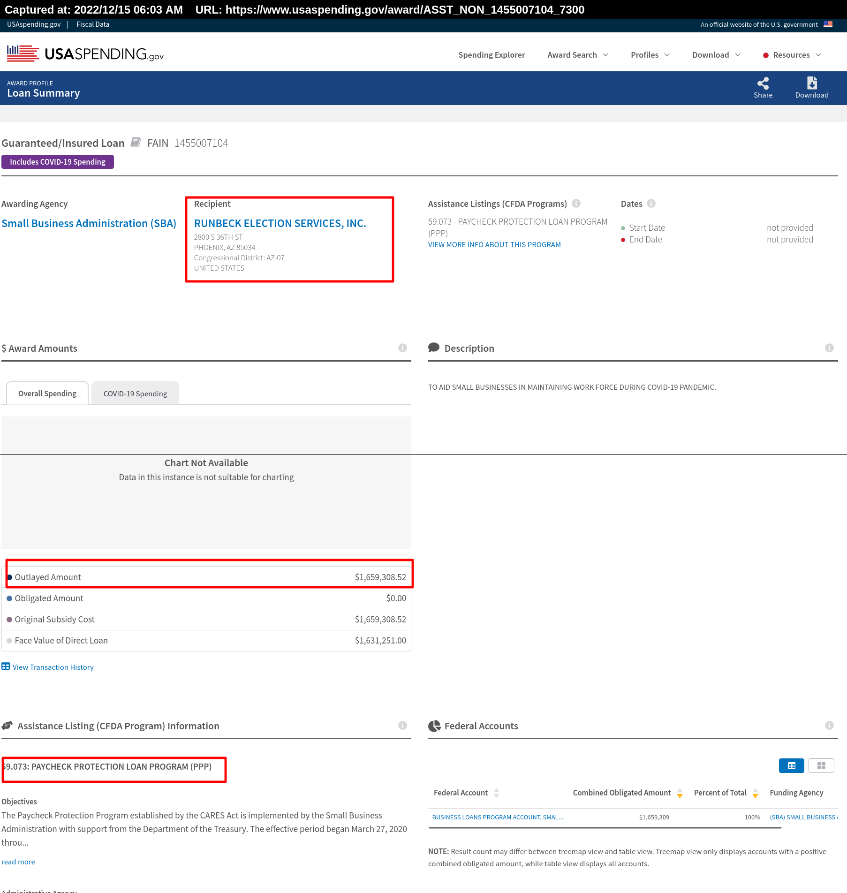Sort by Federal Account column

tap(496, 793)
